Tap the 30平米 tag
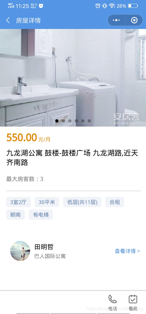 pos(47,202)
